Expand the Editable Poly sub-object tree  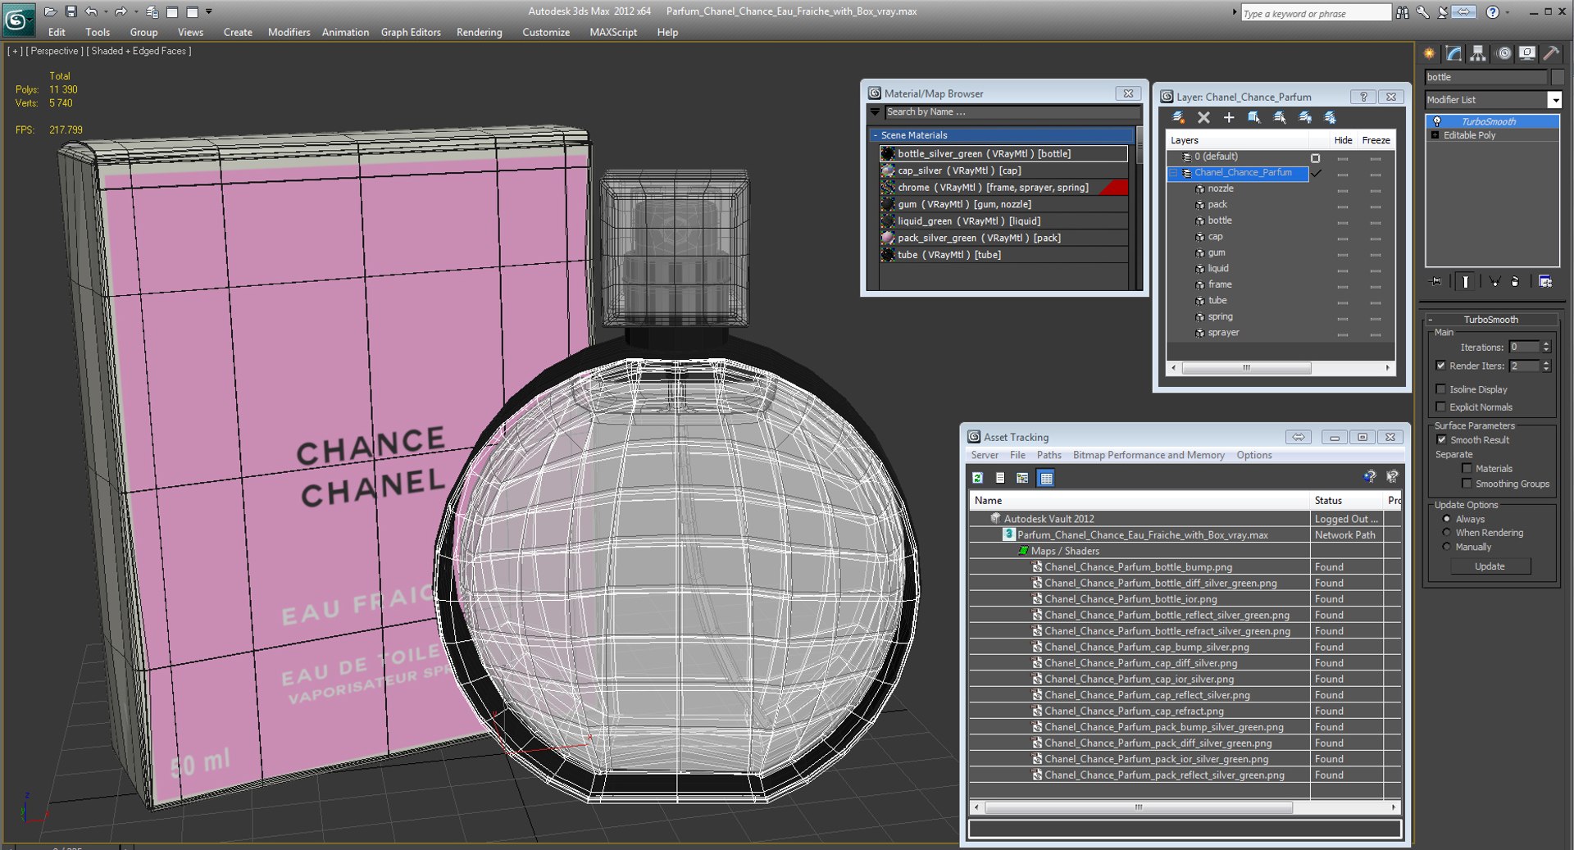tap(1435, 135)
